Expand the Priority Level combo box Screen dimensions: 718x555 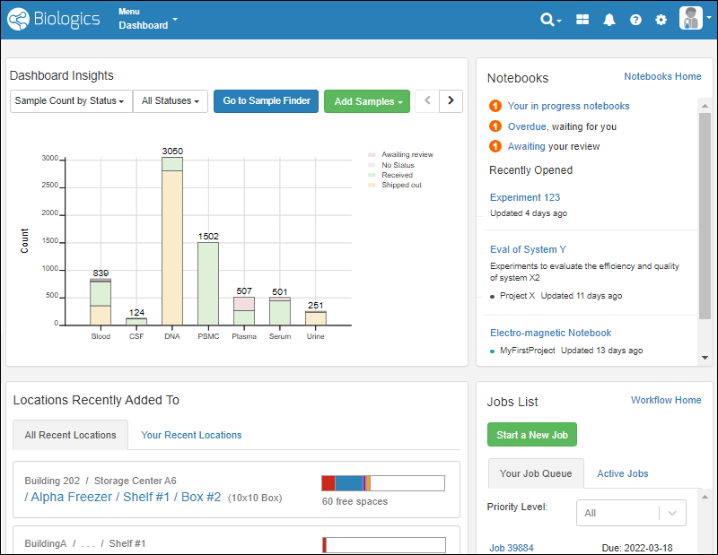pyautogui.click(x=631, y=513)
